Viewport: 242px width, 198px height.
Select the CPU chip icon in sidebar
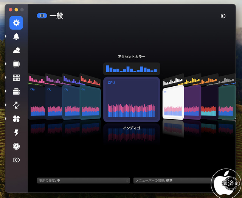[16, 64]
